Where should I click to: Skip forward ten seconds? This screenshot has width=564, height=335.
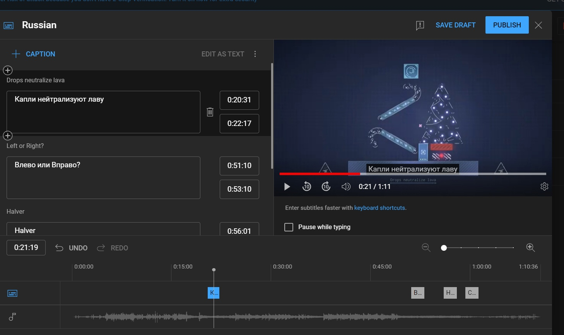326,187
